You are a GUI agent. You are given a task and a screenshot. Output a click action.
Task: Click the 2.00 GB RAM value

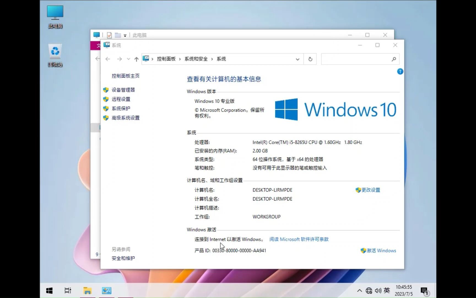[x=260, y=151]
